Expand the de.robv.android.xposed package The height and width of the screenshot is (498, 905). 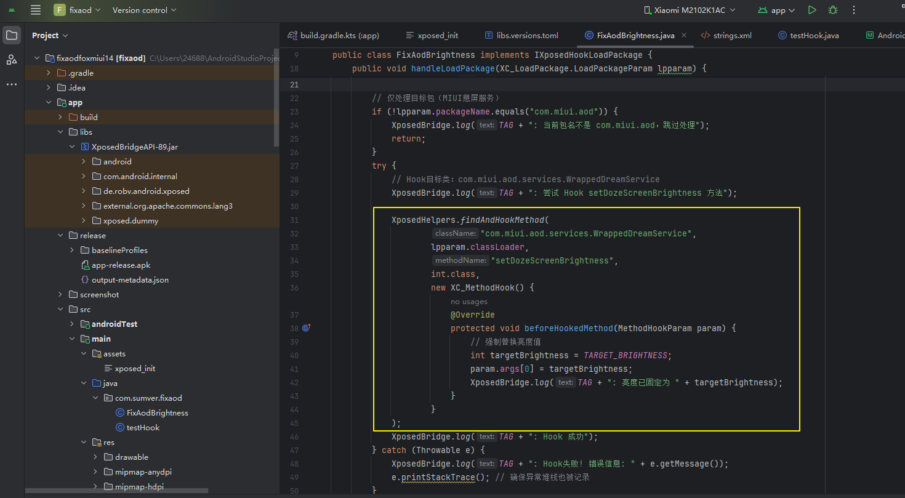tap(84, 191)
